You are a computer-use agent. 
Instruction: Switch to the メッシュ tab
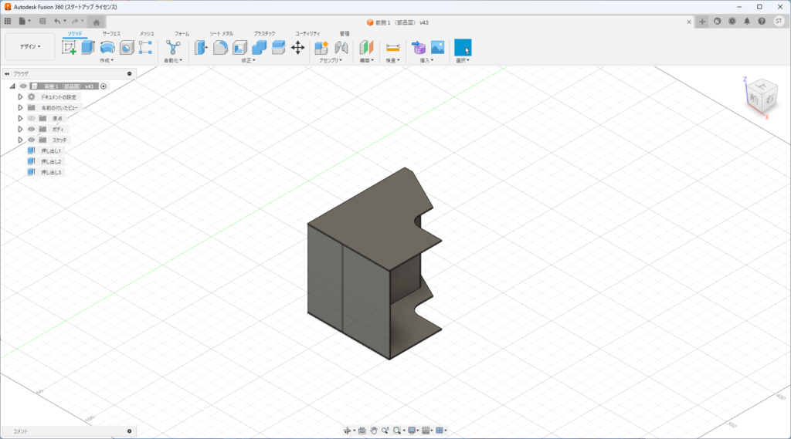point(147,34)
